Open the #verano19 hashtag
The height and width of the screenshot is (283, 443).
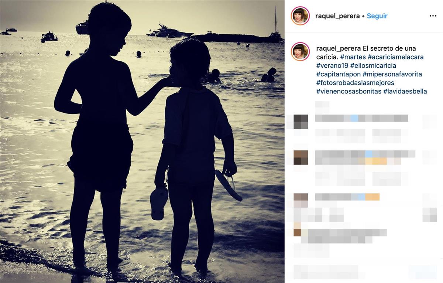point(332,65)
